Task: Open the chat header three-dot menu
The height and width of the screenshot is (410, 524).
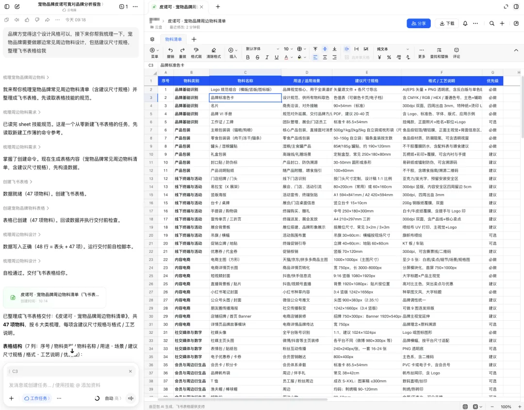Action: 135,6
